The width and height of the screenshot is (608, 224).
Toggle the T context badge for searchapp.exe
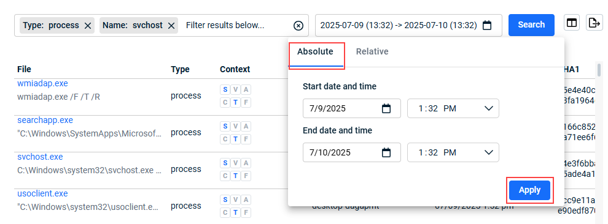coord(235,139)
